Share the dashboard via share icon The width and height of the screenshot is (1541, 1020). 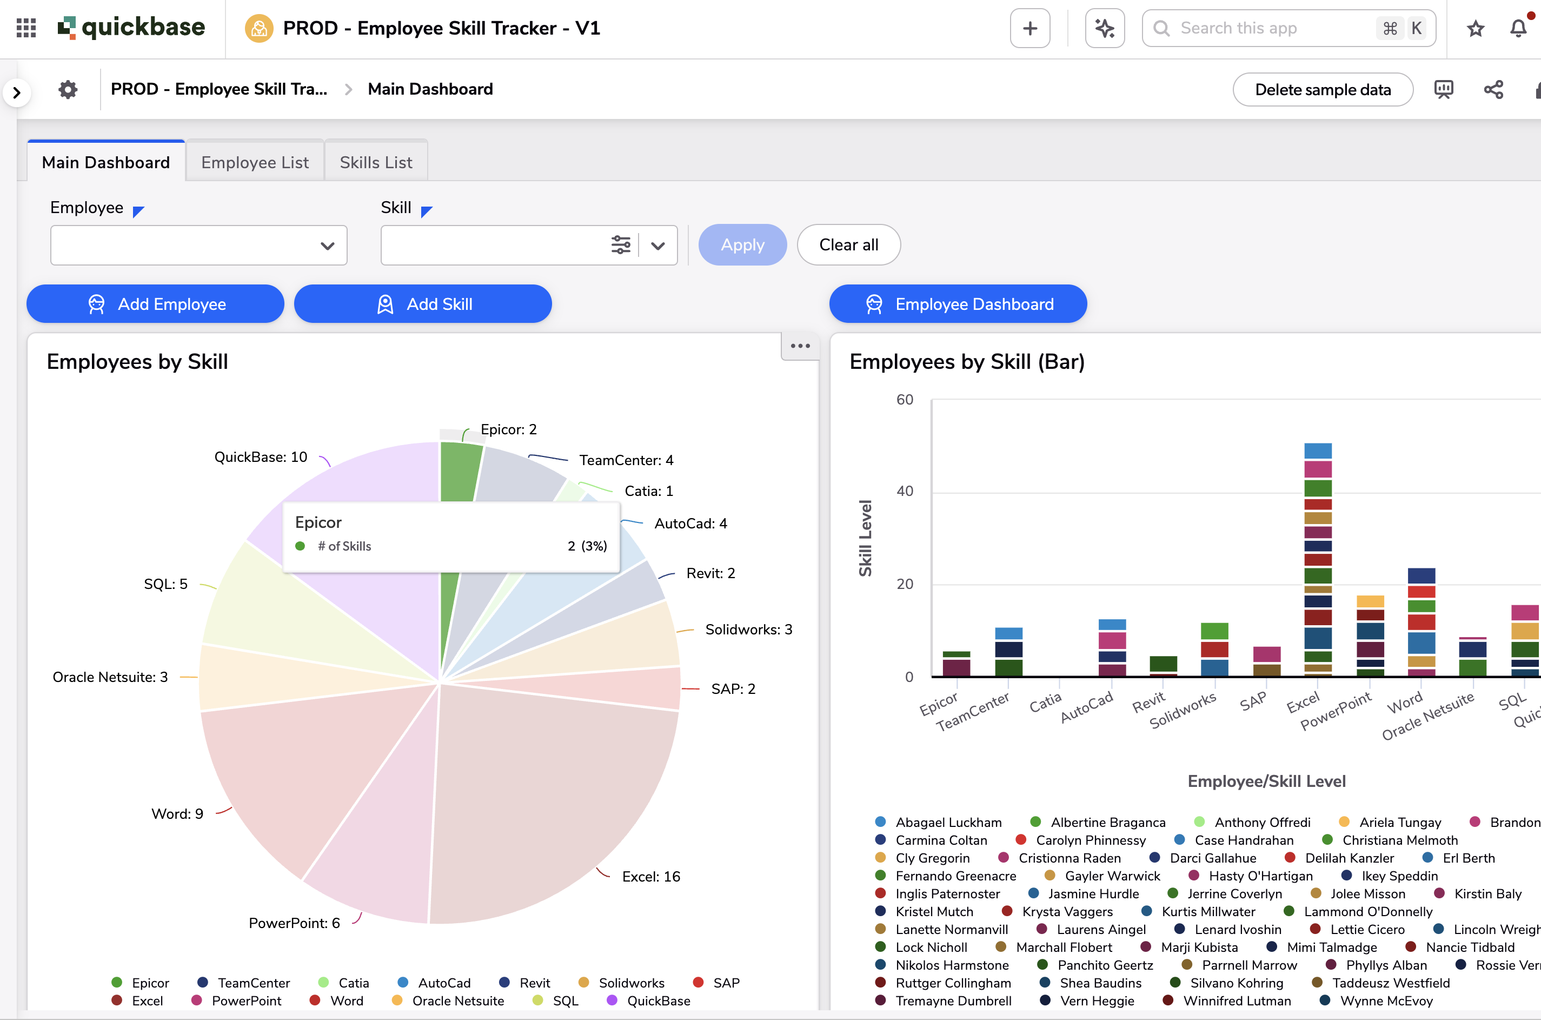[1493, 89]
